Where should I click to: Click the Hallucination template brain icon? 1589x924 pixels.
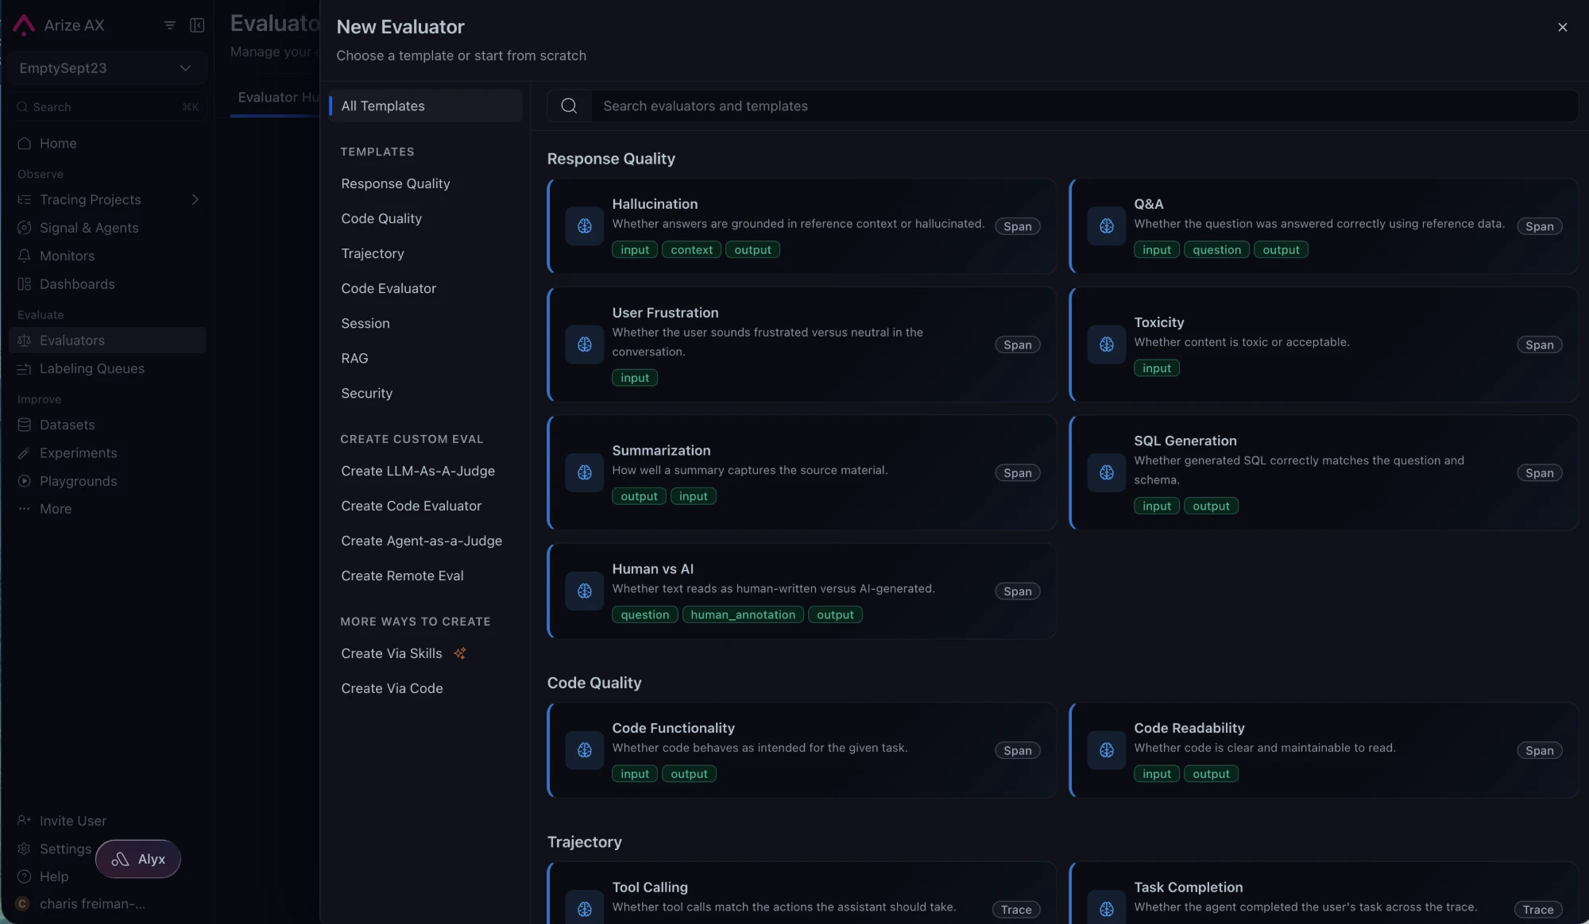585,226
